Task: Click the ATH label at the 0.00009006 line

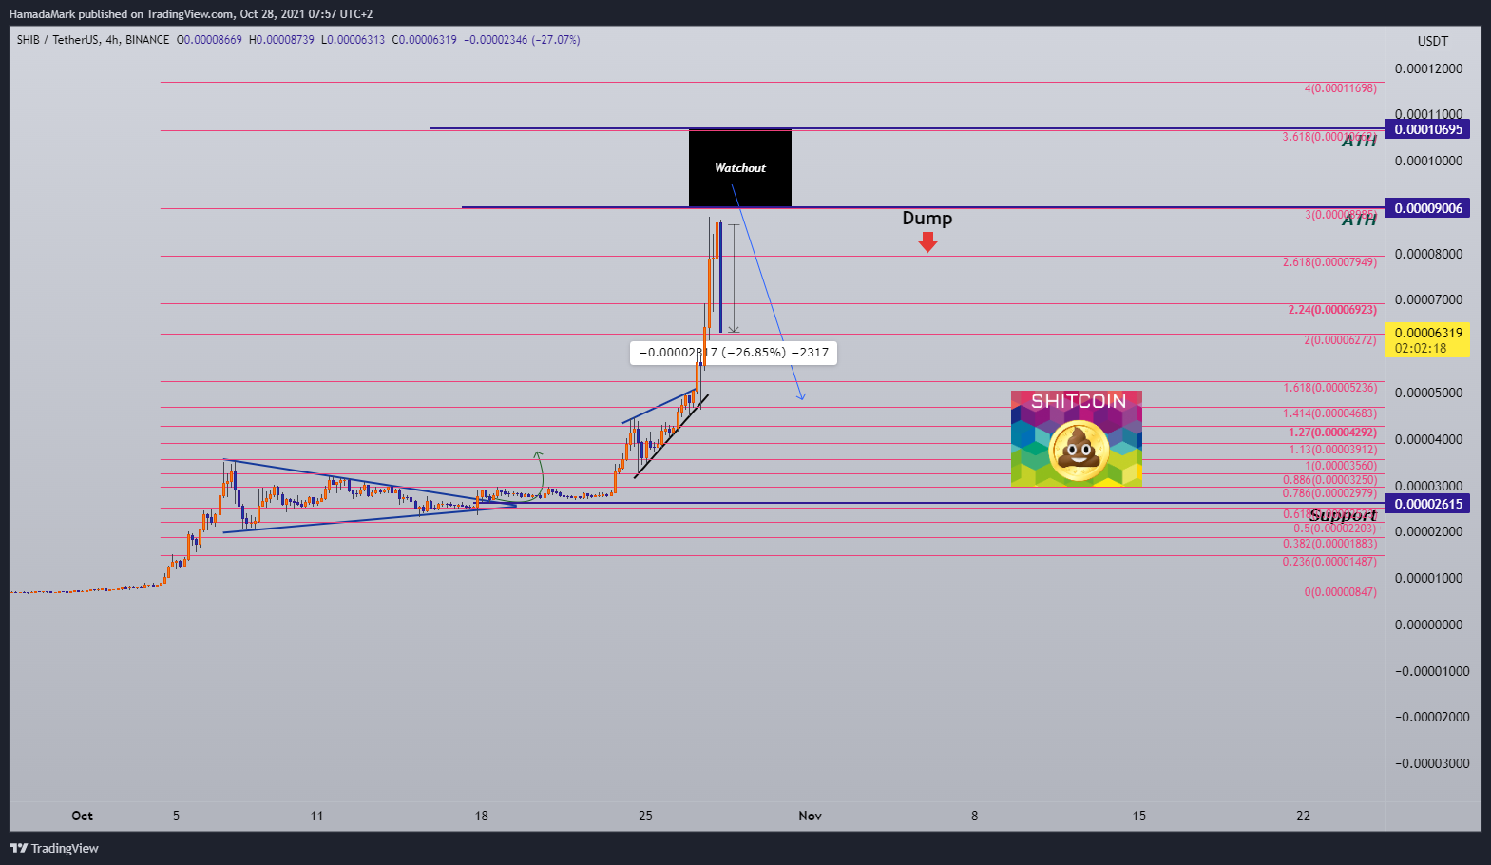Action: point(1360,220)
